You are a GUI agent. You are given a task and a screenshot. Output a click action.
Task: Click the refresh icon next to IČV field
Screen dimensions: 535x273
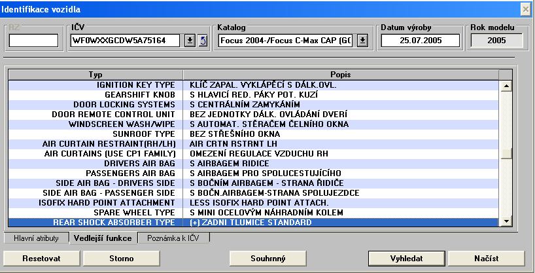(x=202, y=41)
